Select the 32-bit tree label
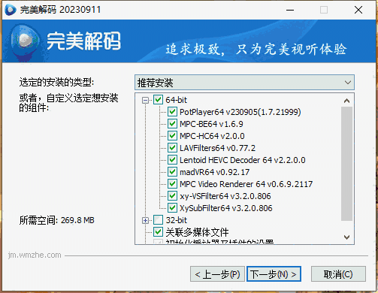The height and width of the screenshot is (293, 378). click(x=177, y=220)
